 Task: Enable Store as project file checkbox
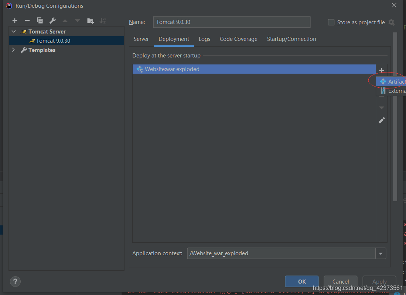click(331, 22)
